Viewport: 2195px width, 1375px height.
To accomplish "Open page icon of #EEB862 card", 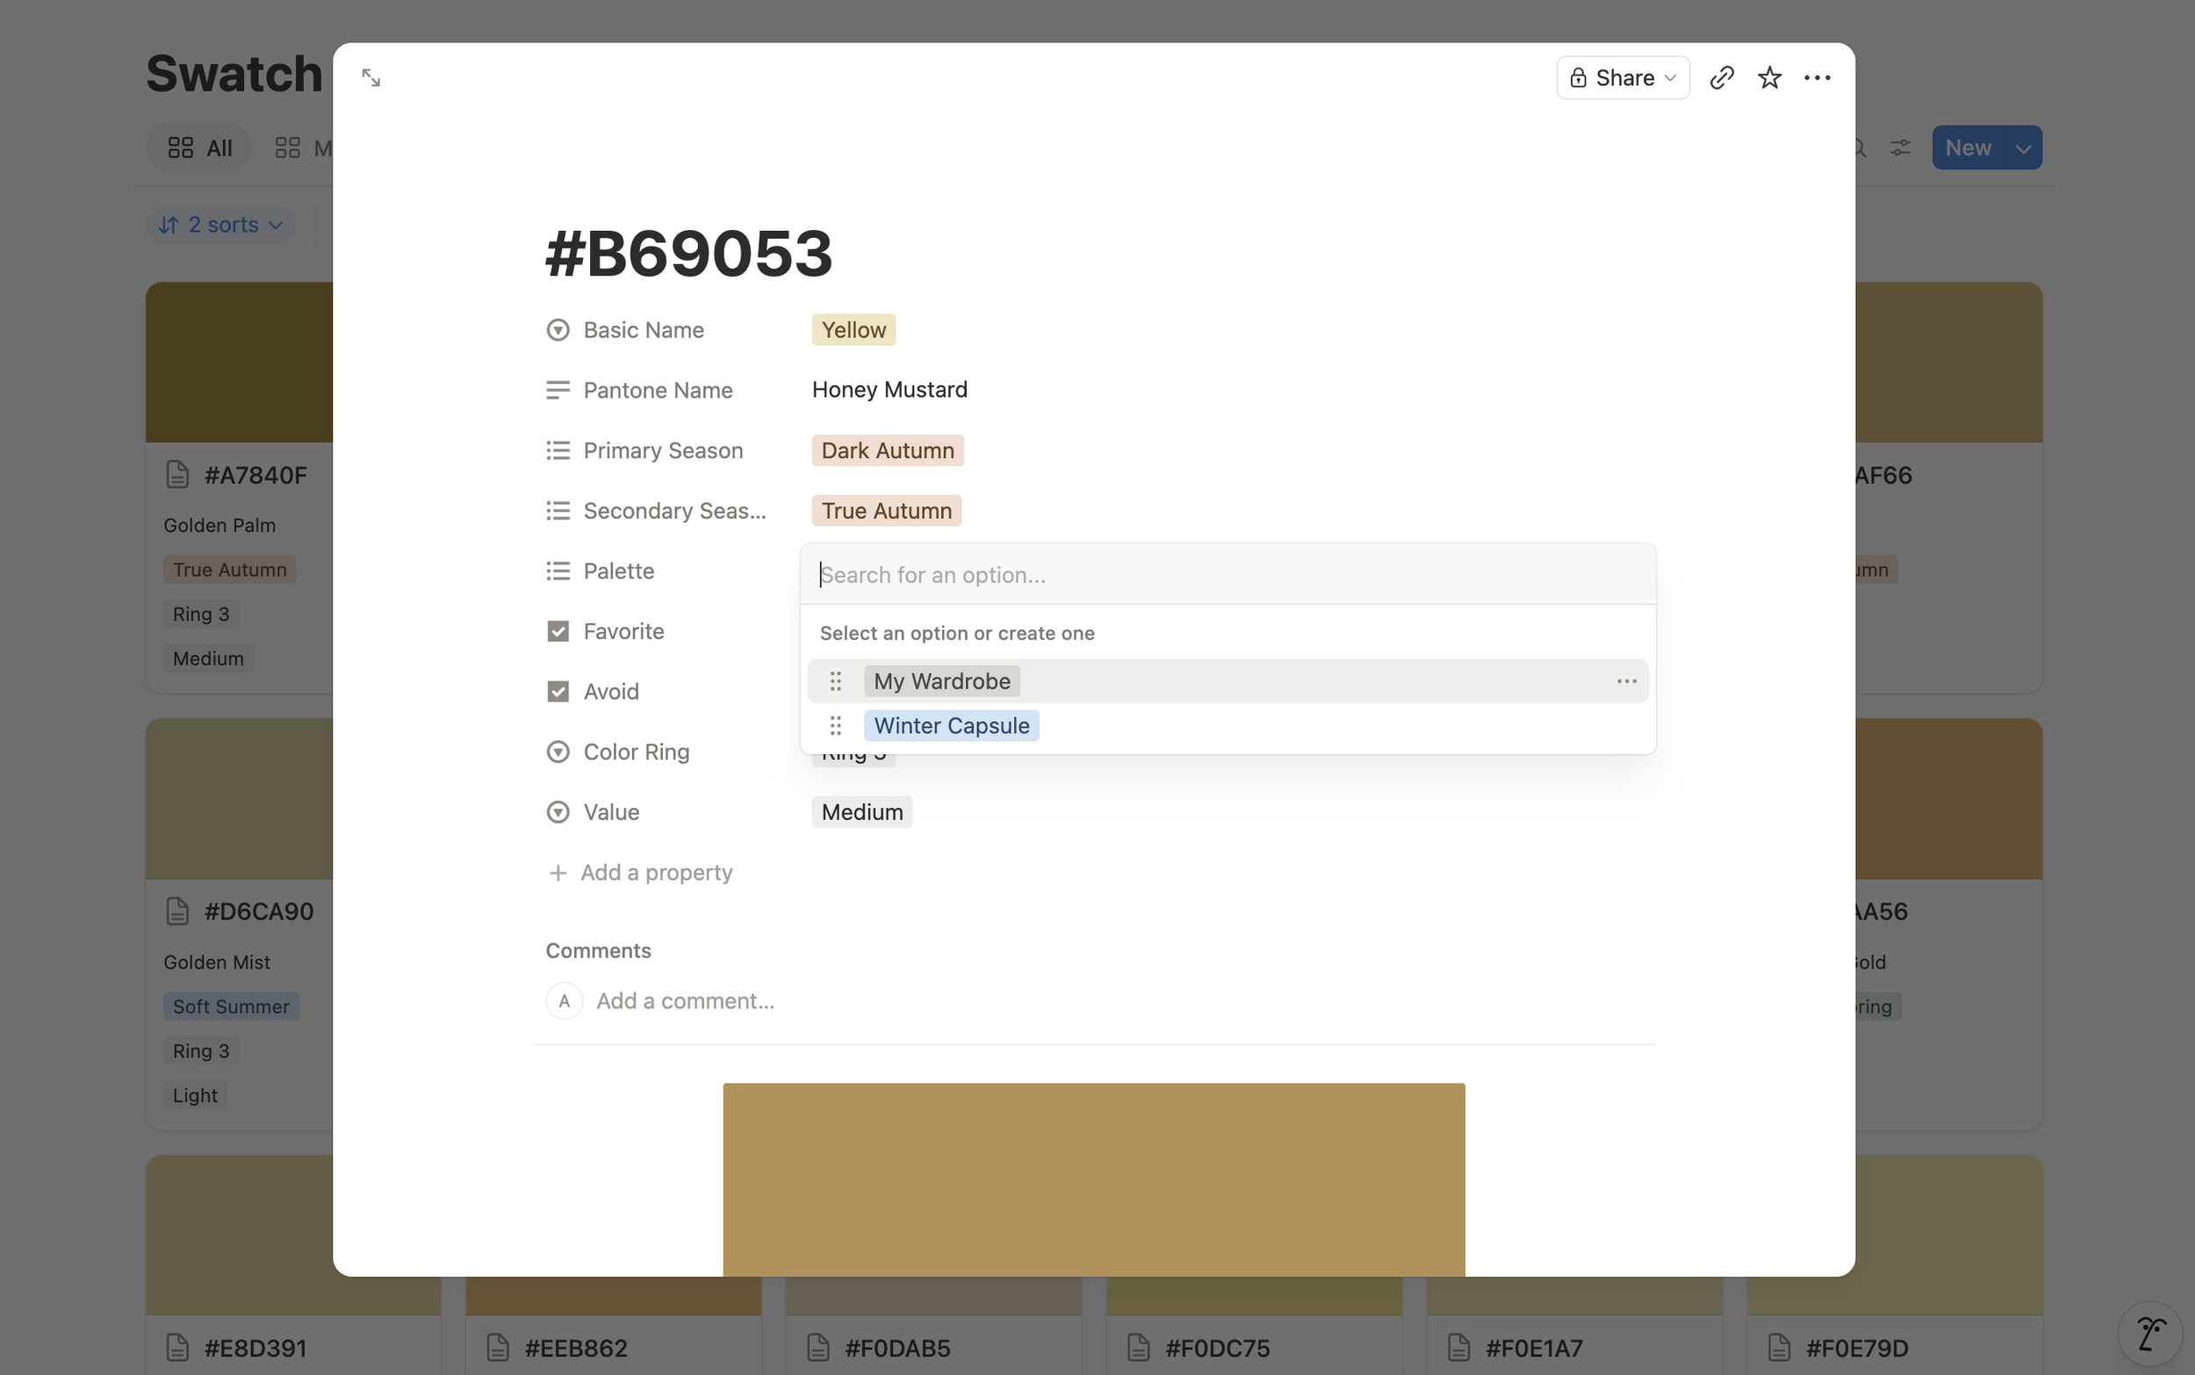I will tap(497, 1348).
